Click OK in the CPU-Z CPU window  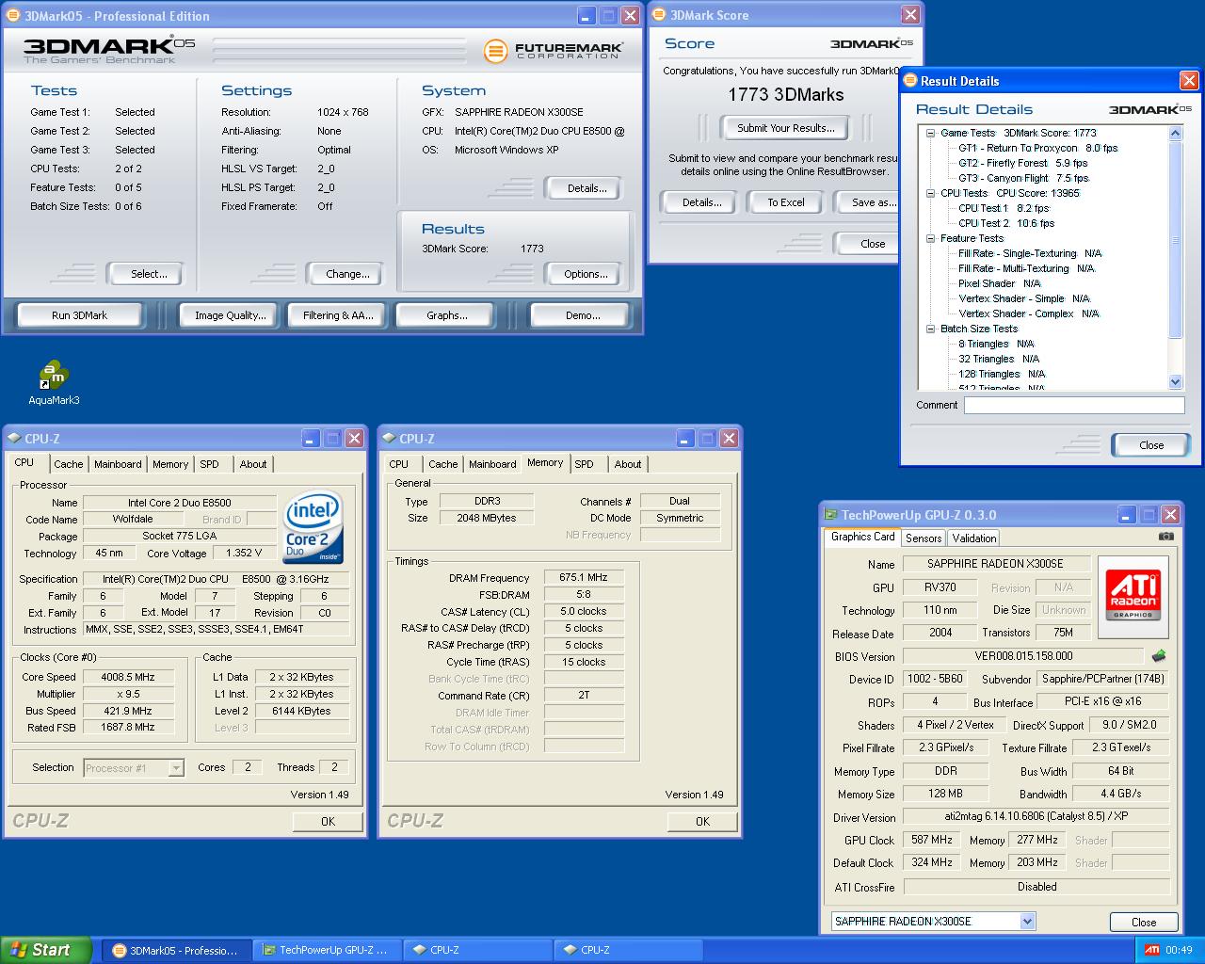coord(328,821)
